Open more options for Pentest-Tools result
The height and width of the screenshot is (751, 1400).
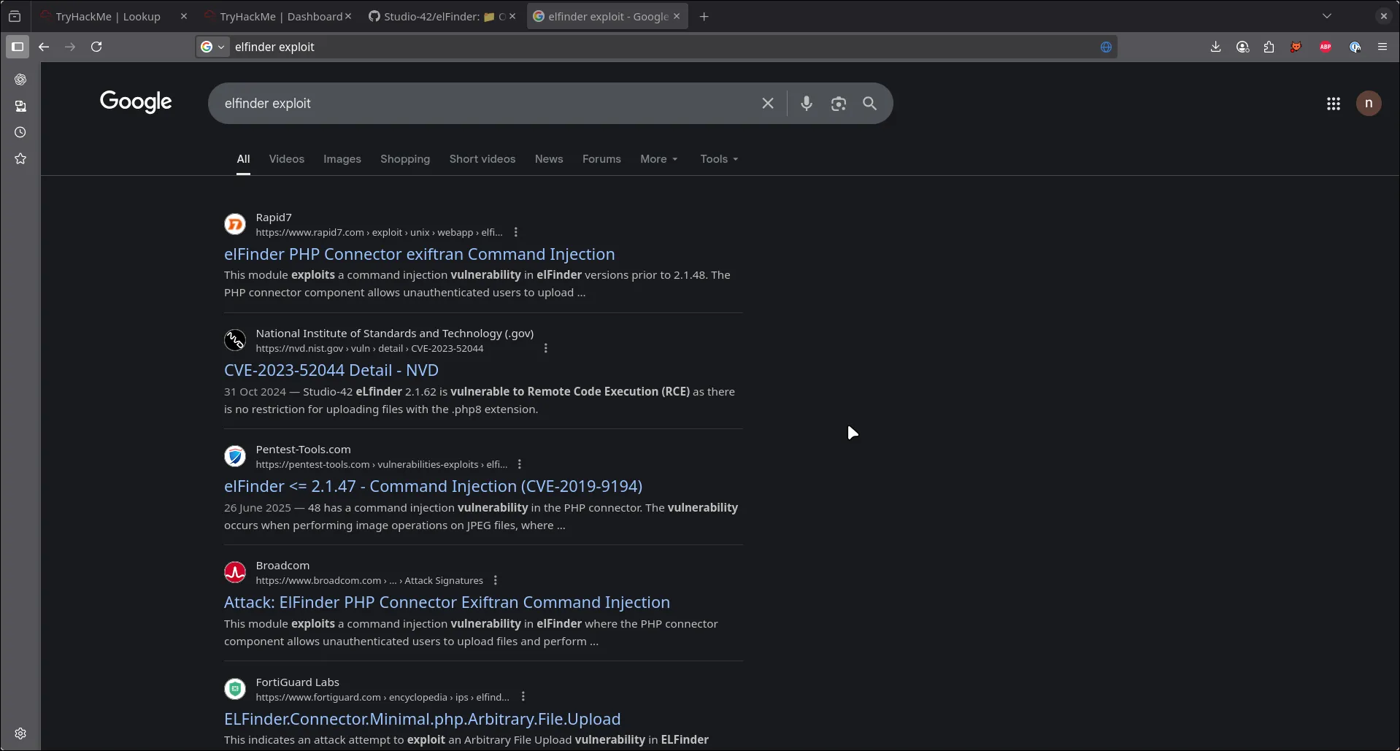[x=520, y=464]
